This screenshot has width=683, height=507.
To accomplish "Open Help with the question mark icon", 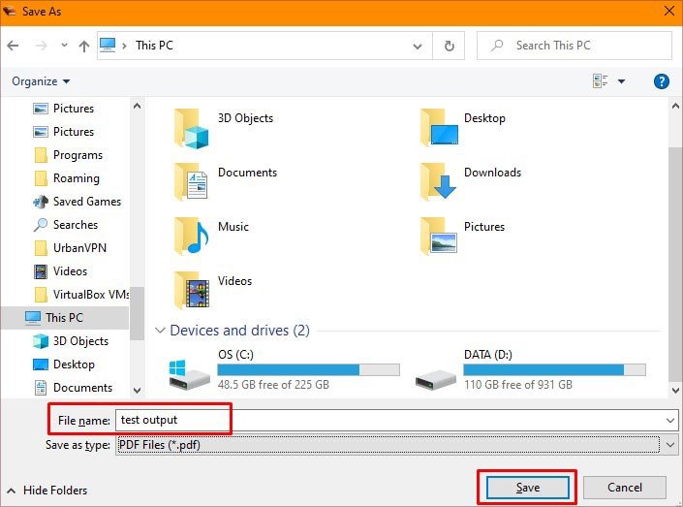I will [662, 81].
